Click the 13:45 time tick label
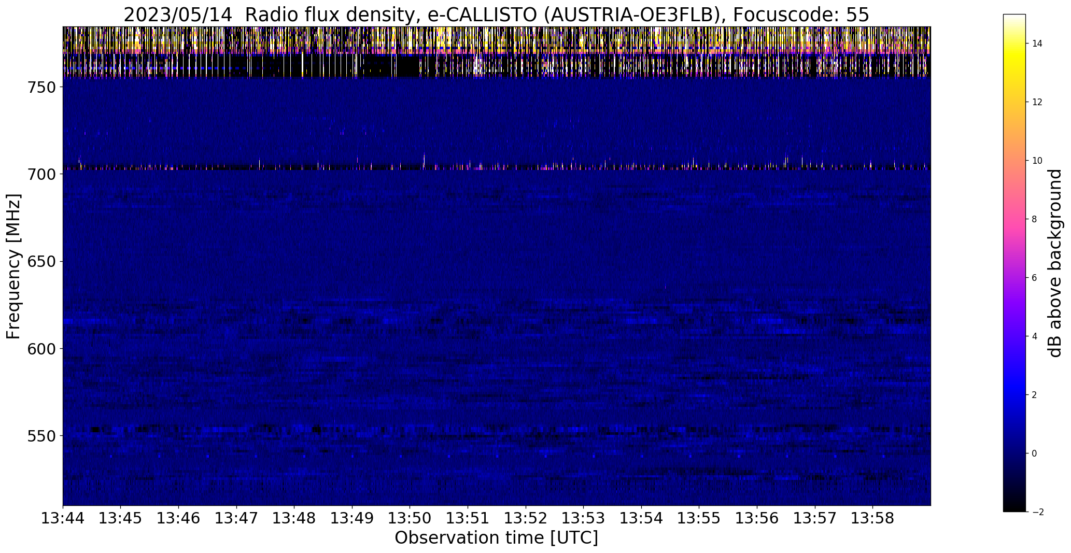The image size is (1071, 553). point(121,518)
